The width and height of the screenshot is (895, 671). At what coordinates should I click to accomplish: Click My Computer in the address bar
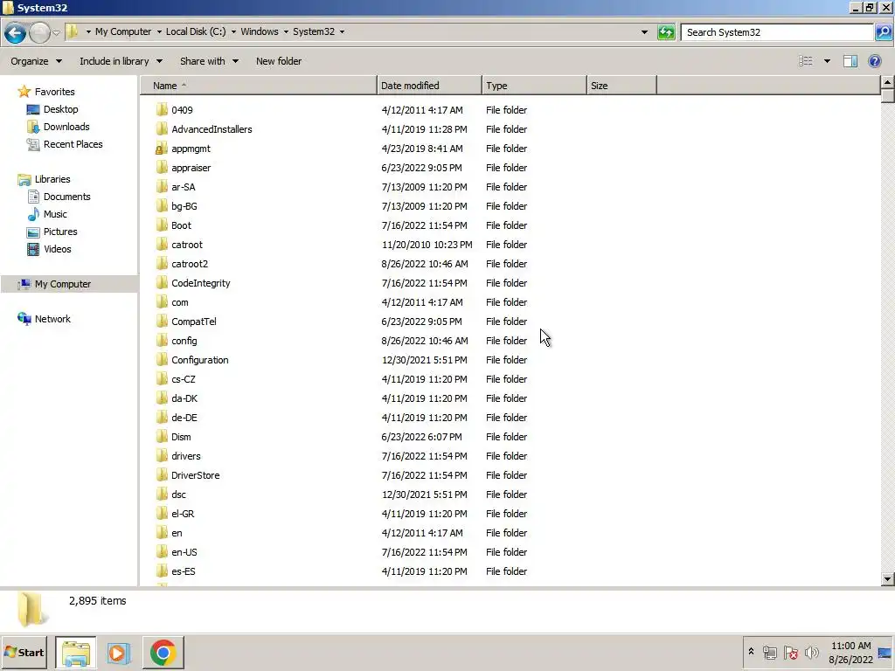tap(123, 32)
